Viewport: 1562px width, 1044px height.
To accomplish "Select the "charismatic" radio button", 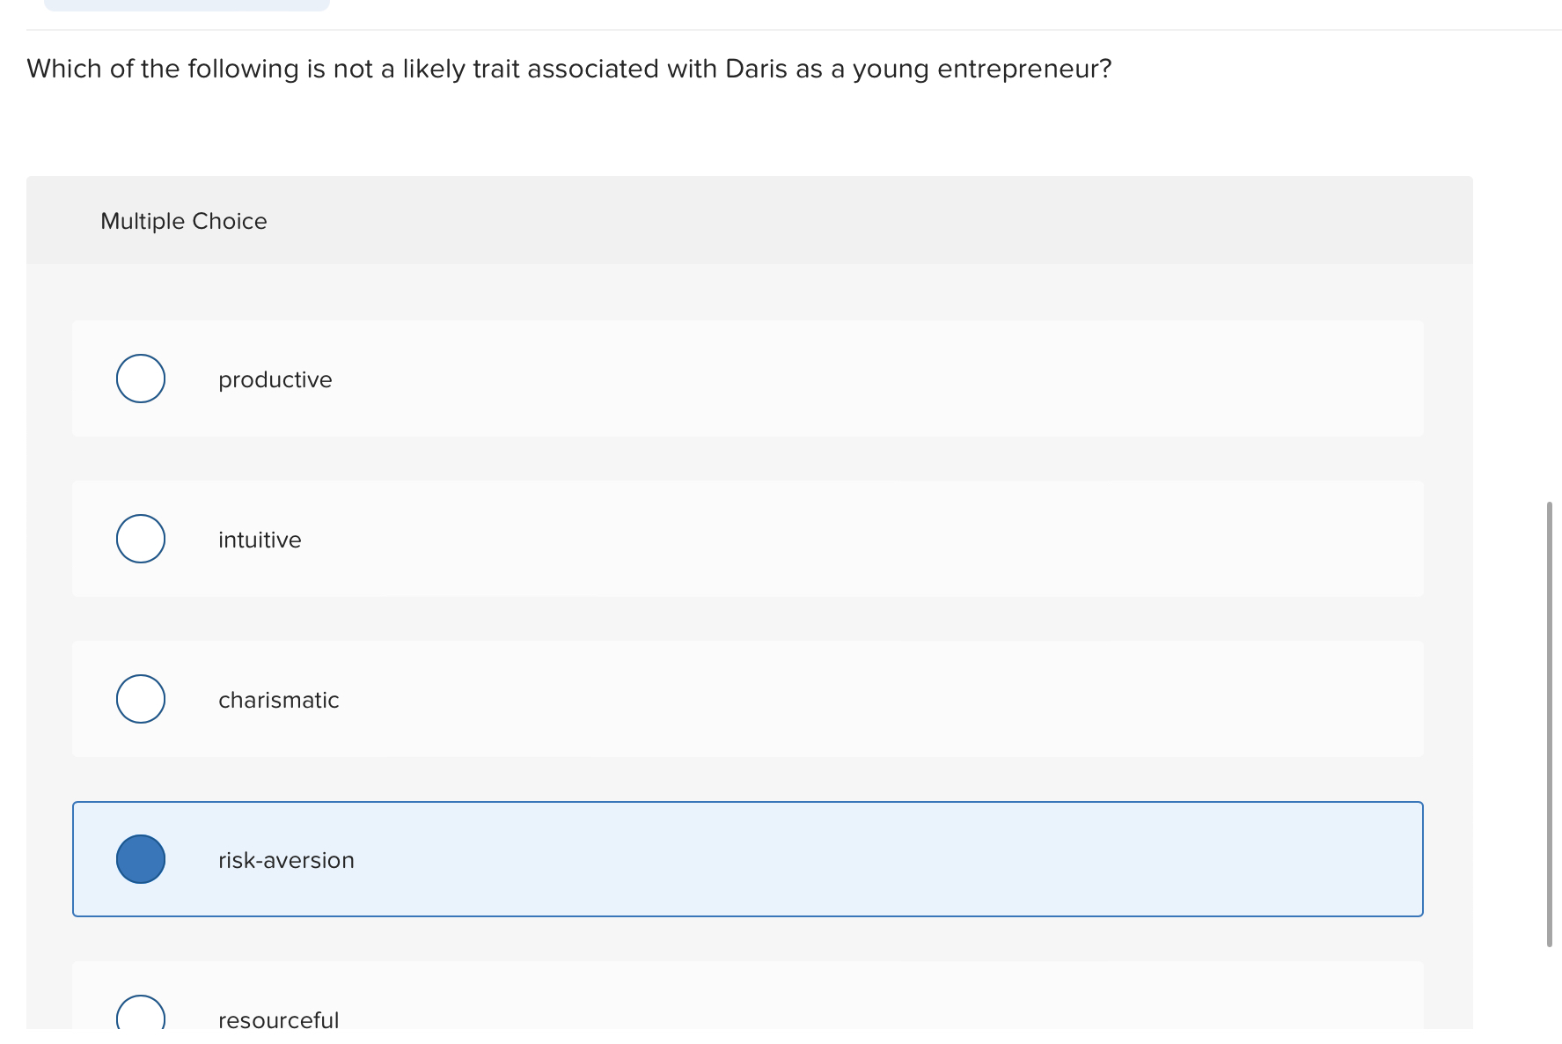I will pyautogui.click(x=140, y=699).
